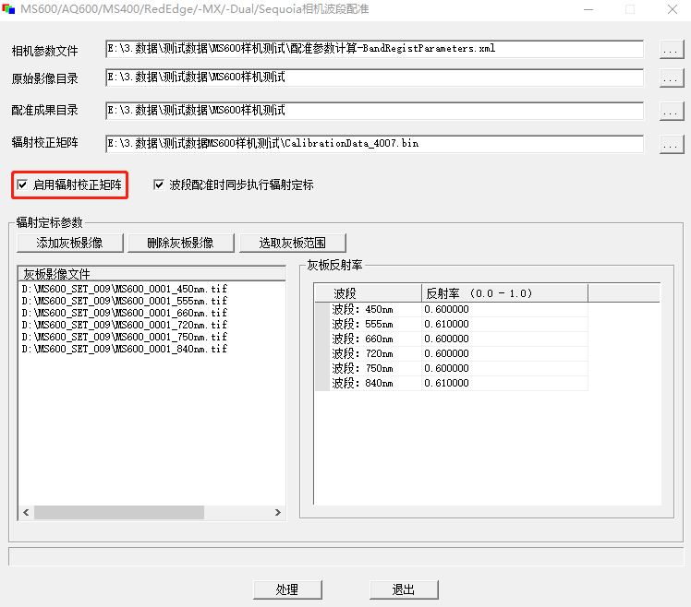Select the 波段: 555nm row

452,325
